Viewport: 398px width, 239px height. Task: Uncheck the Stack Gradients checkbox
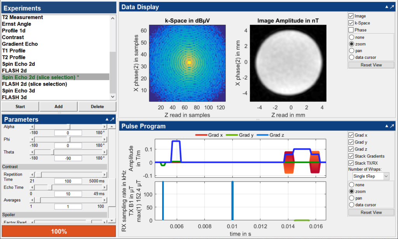[352, 156]
